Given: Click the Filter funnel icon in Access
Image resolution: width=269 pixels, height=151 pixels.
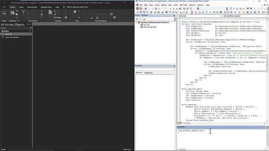Looking at the screenshot, I should [x=24, y=12].
